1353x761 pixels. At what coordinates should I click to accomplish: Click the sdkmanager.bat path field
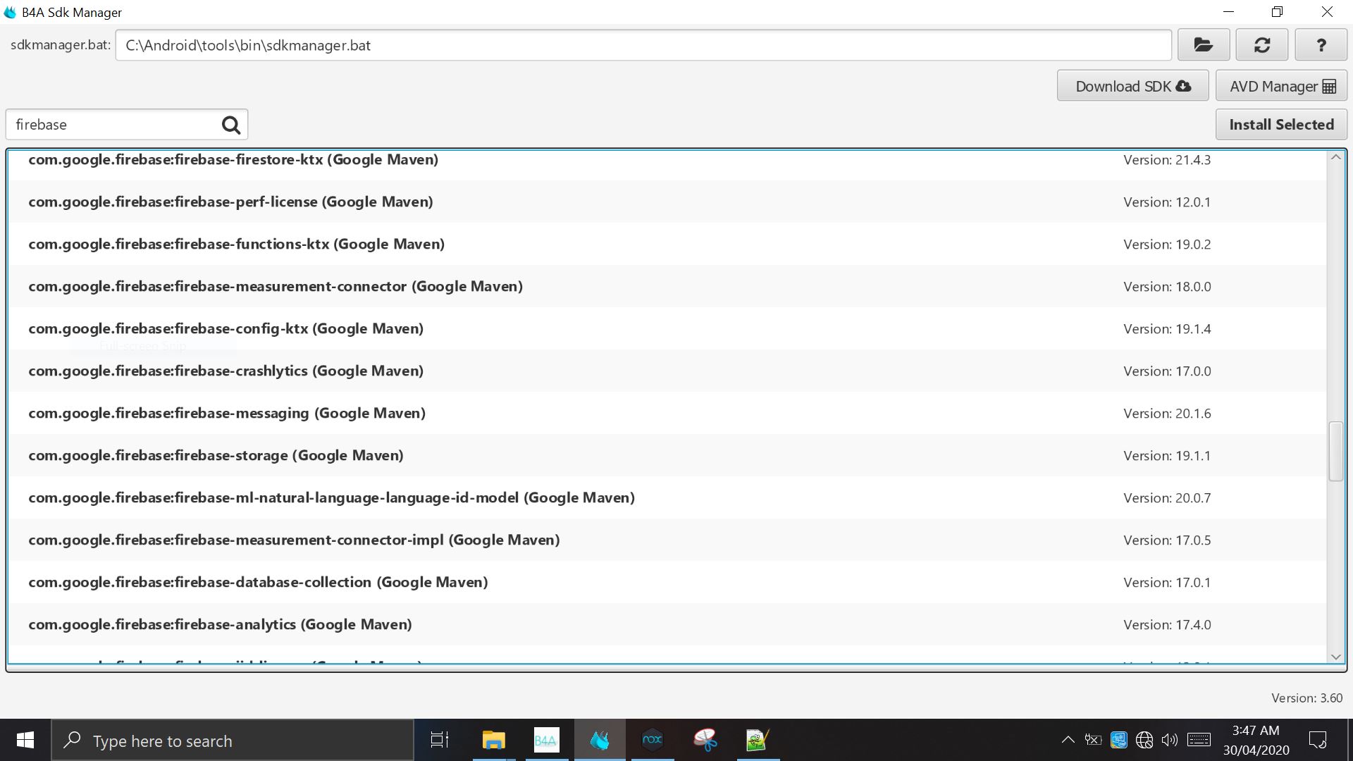pos(643,45)
